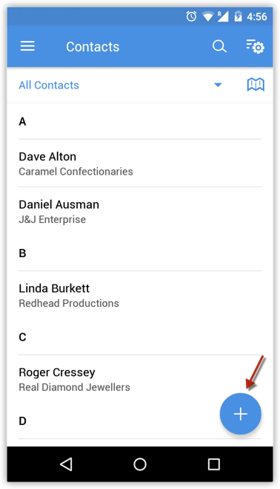Tap the Contacts title in header

[x=93, y=47]
